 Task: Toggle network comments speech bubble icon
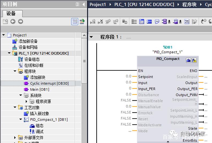click(157, 21)
